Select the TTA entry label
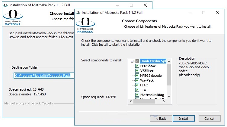This screenshot has width=227, height=127. click(x=143, y=90)
